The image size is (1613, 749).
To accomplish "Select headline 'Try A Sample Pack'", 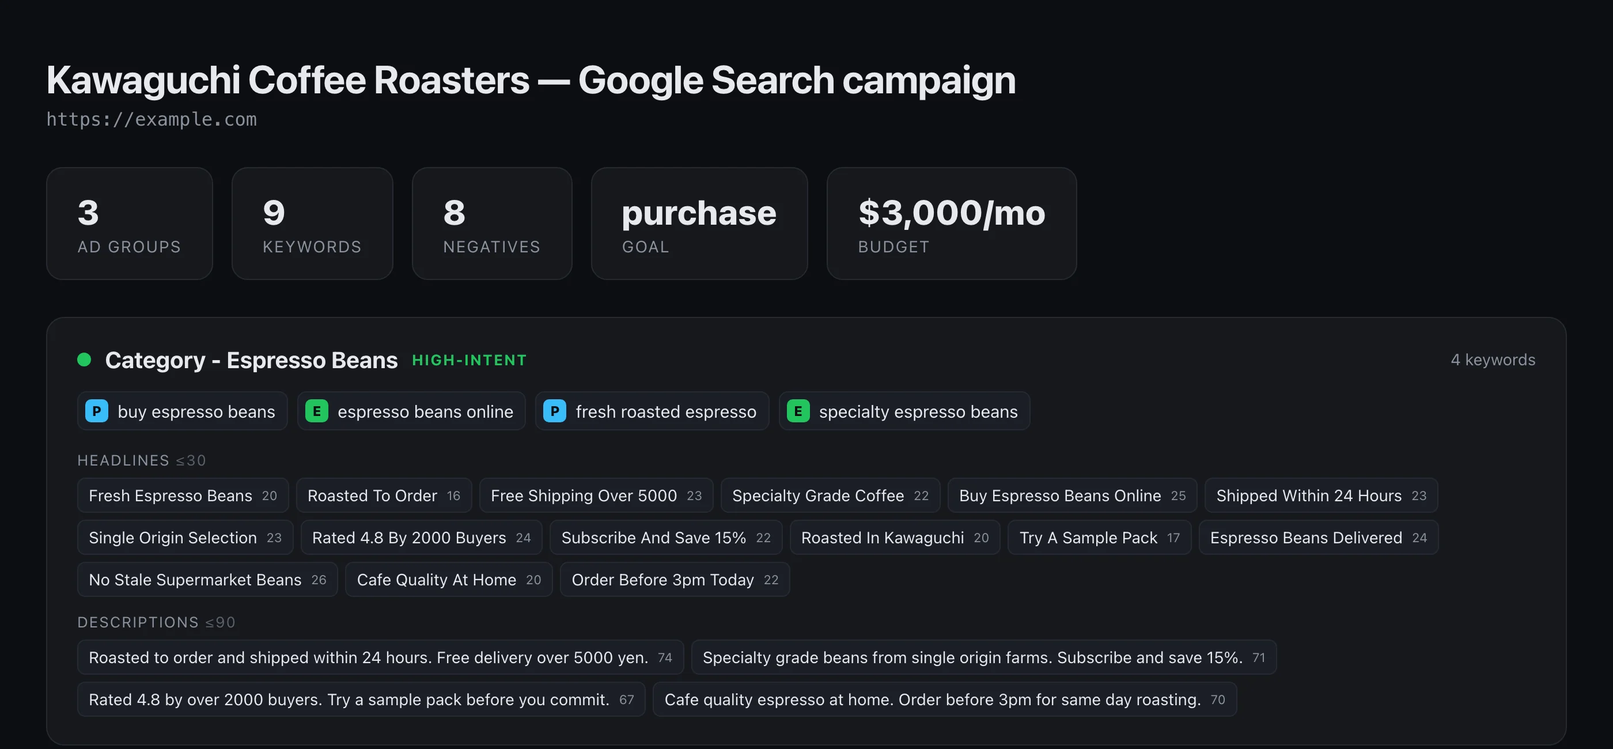I will click(1100, 538).
